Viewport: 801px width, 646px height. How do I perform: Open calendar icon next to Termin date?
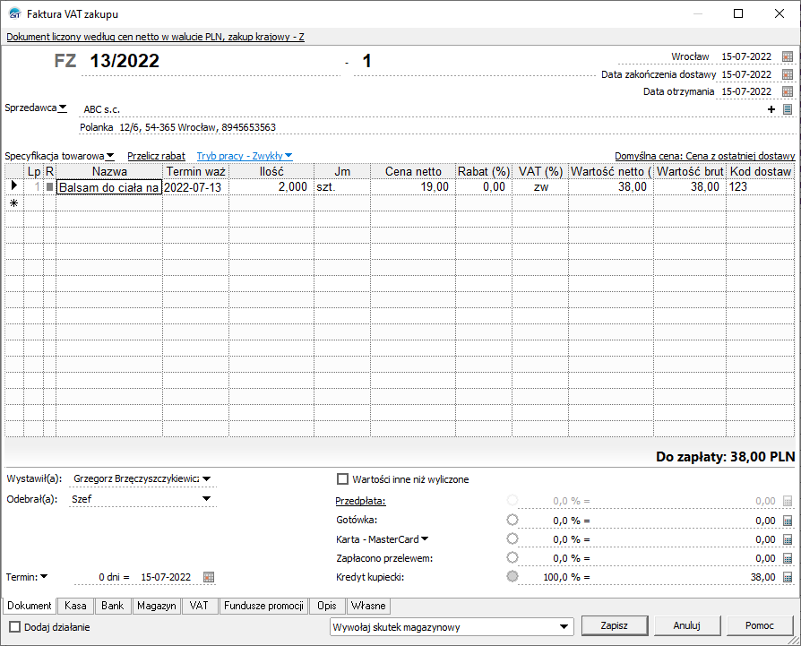209,577
